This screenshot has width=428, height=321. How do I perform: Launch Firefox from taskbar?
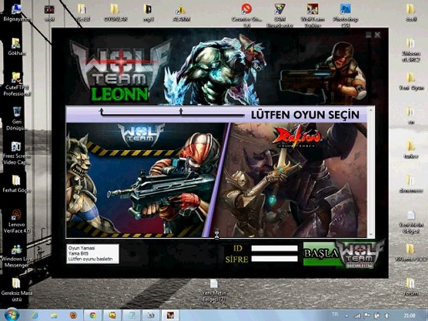73,315
